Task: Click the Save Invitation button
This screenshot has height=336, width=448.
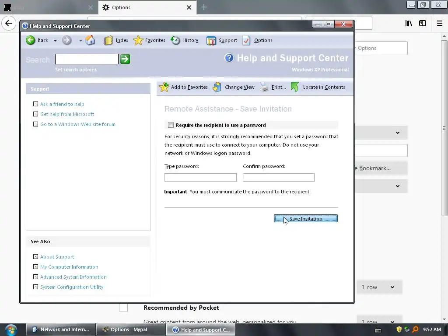Action: click(x=306, y=219)
